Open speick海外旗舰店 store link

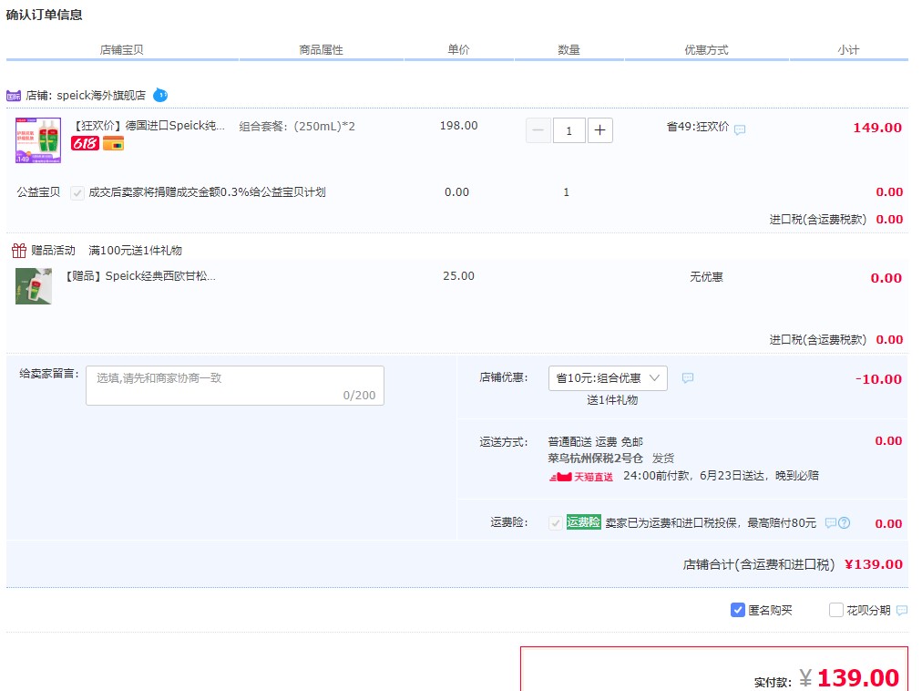101,96
